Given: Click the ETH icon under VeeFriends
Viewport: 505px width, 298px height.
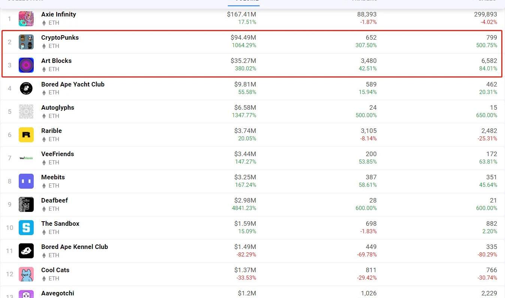Looking at the screenshot, I should click(x=44, y=162).
